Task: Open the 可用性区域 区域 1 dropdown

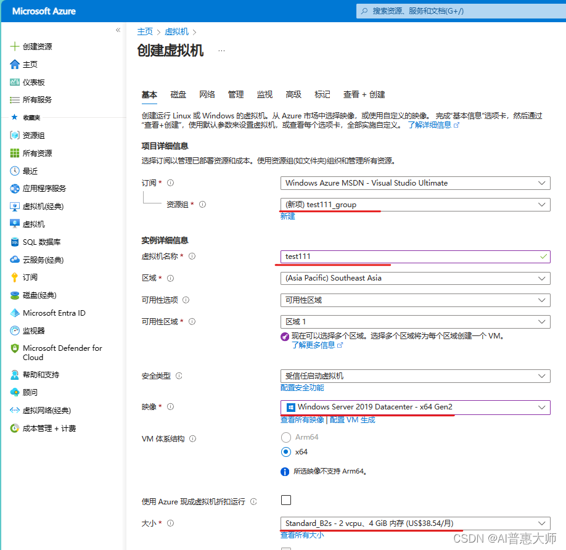Action: [x=415, y=322]
